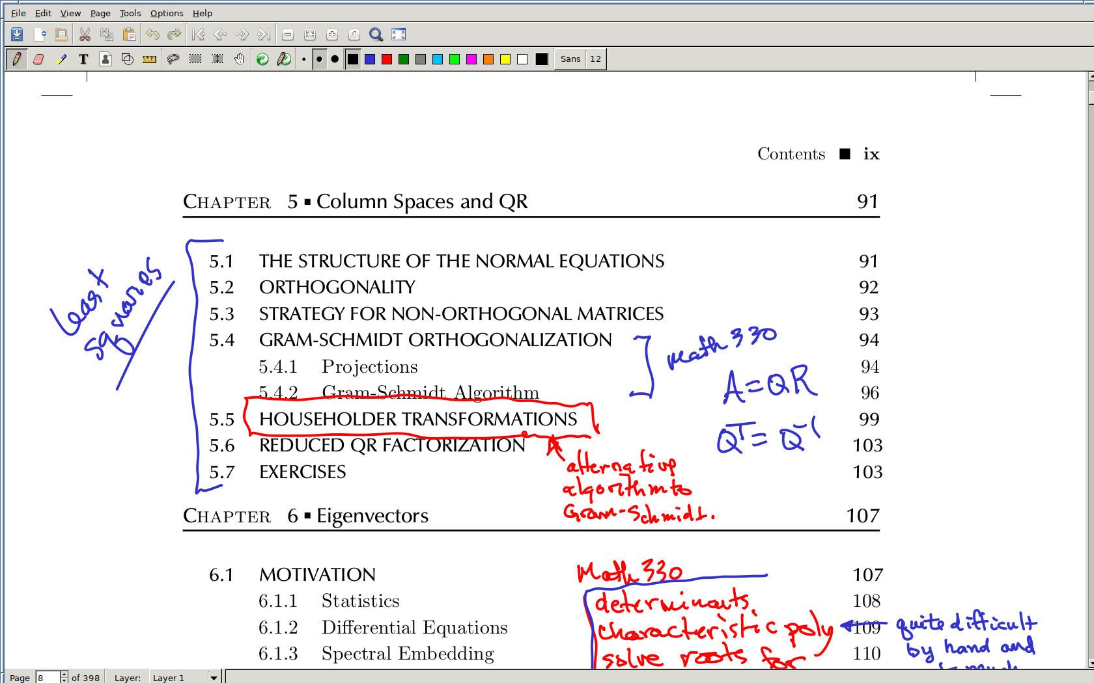Pick the red color swatch
Image resolution: width=1094 pixels, height=683 pixels.
[387, 59]
